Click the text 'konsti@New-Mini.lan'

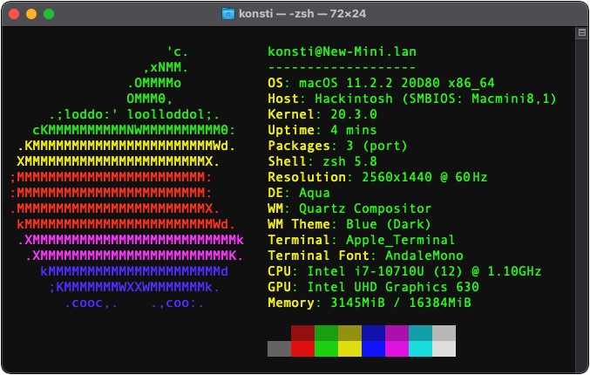click(x=342, y=51)
